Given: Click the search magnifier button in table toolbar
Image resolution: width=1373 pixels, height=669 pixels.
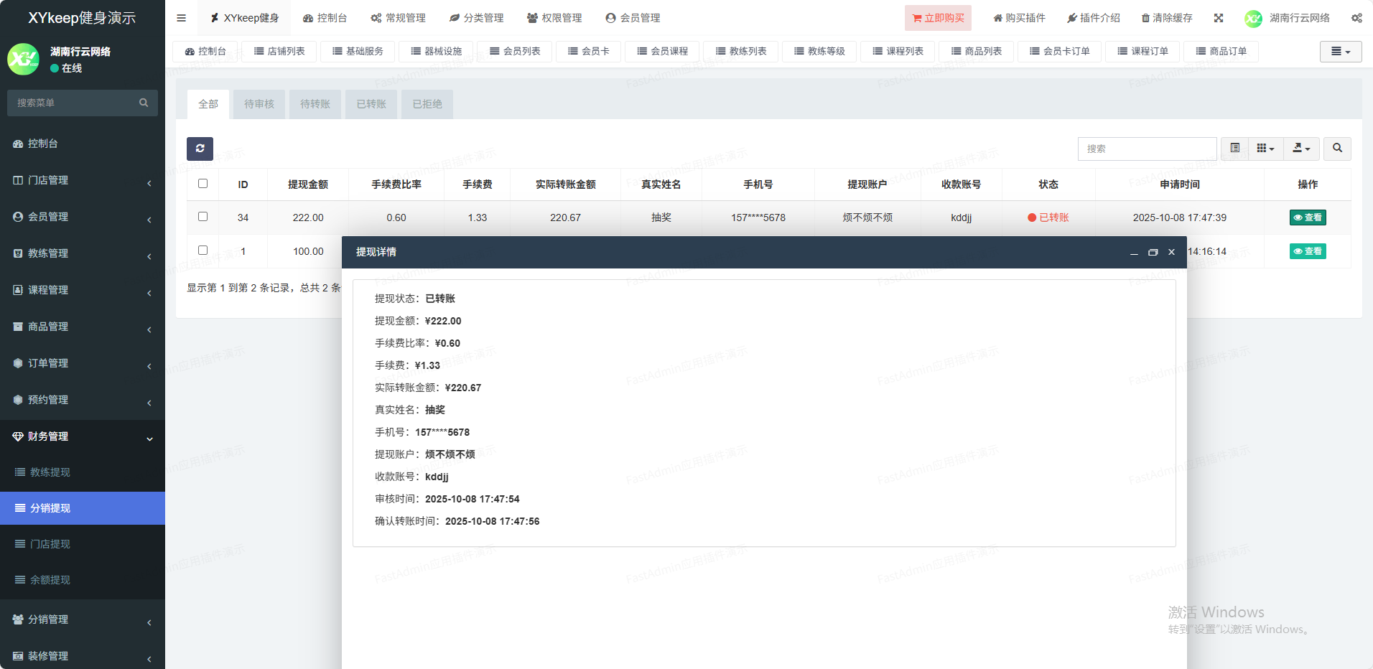Looking at the screenshot, I should (1337, 149).
